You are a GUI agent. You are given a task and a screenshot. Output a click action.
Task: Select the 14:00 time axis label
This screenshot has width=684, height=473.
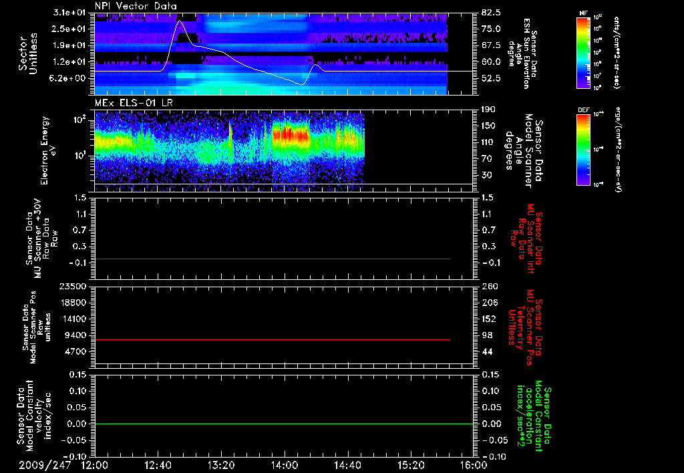[x=285, y=464]
